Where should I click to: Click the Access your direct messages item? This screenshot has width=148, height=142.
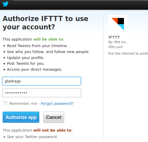35,69
